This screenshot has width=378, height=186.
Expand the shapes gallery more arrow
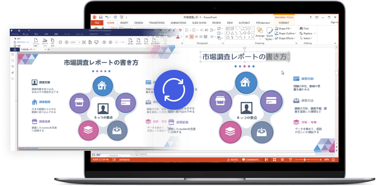(x=253, y=37)
